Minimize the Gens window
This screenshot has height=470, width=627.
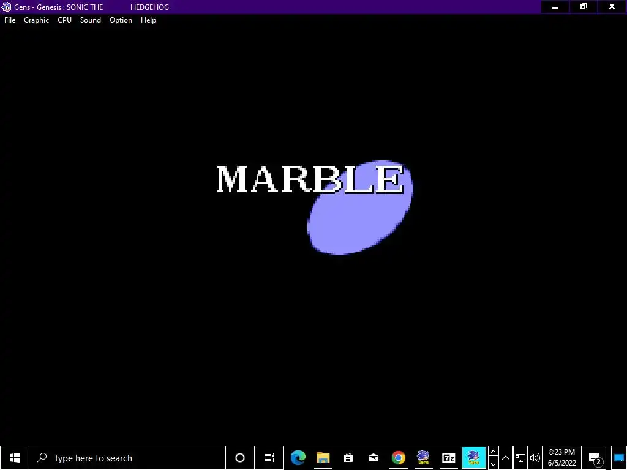coord(555,7)
